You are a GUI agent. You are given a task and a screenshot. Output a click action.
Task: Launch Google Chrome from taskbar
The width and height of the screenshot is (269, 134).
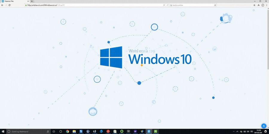[68, 131]
